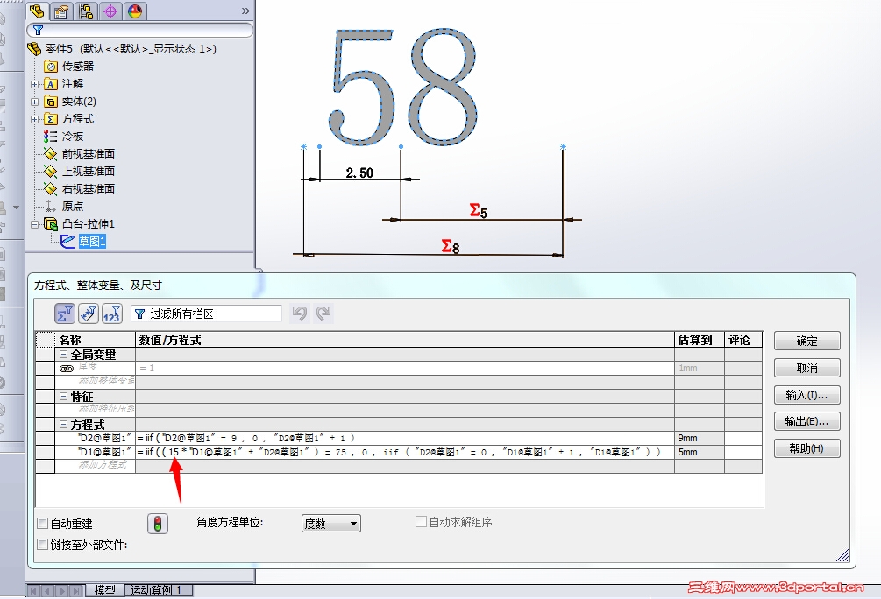Expand the 注解 annotations node
This screenshot has width=881, height=599.
35,84
